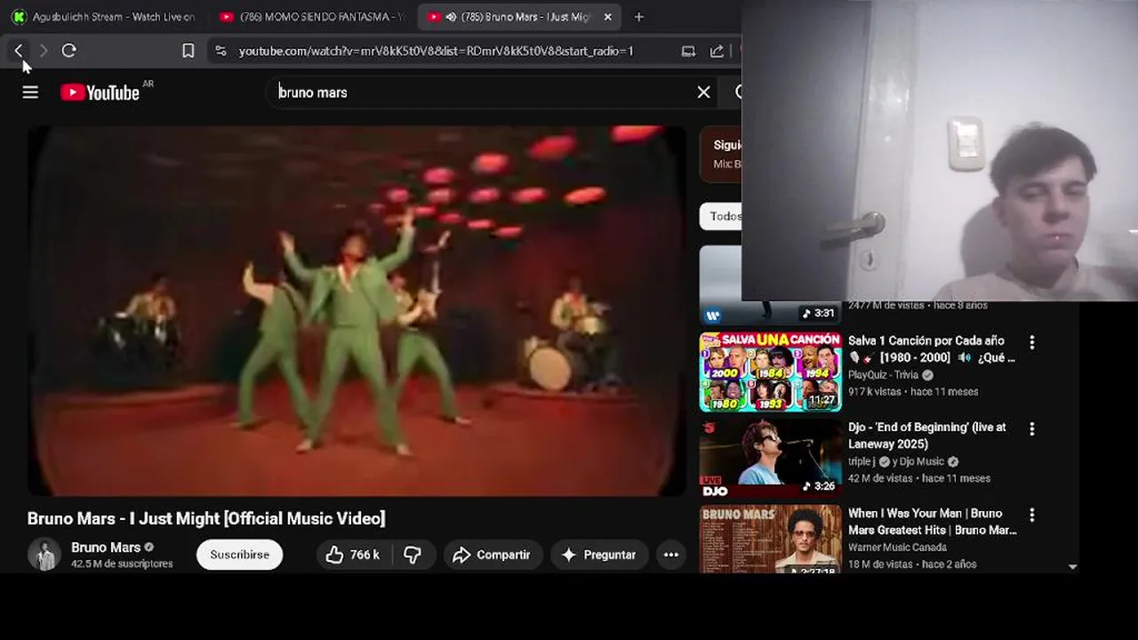The image size is (1138, 640).
Task: Select the Todos filter chip
Action: tap(722, 216)
